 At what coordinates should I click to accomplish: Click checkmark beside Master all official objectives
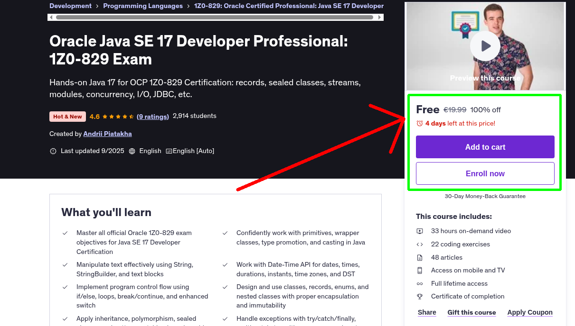pyautogui.click(x=65, y=233)
